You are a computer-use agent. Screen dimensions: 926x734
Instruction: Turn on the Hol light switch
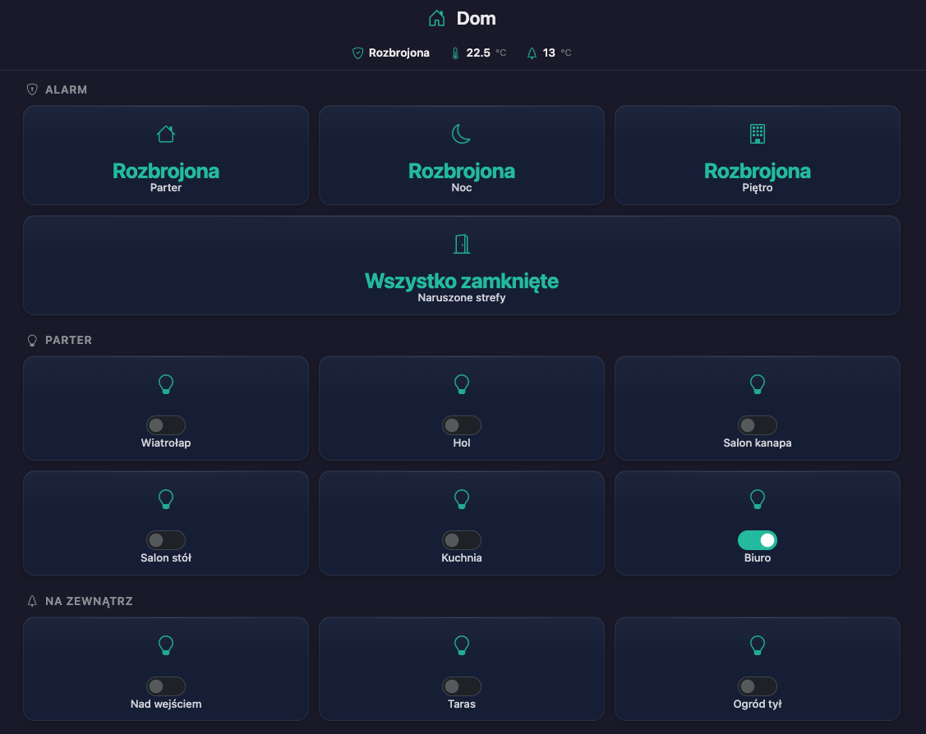pyautogui.click(x=461, y=425)
